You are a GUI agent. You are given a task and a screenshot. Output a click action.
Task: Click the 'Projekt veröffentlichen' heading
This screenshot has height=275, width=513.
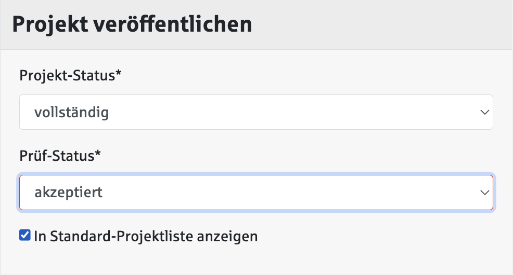click(x=132, y=24)
